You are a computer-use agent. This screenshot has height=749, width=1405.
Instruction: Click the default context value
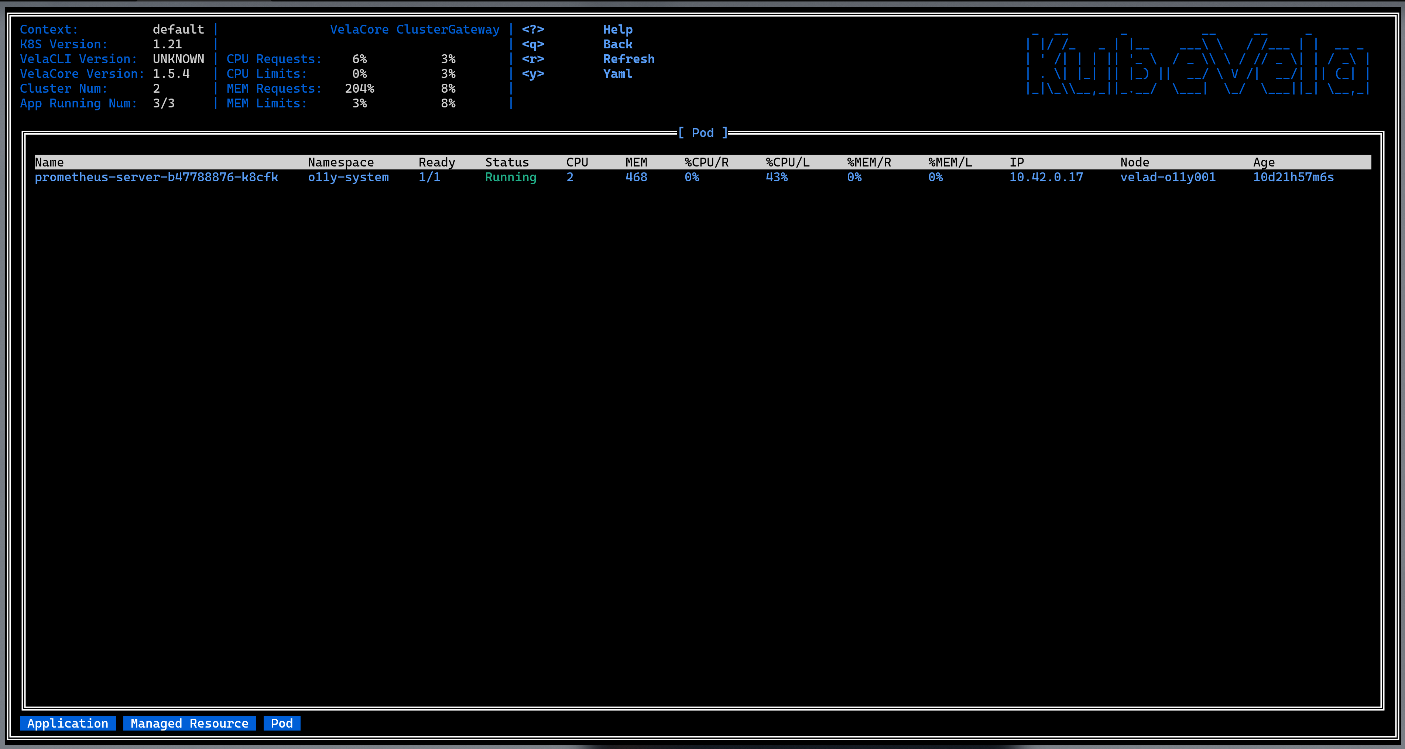[x=178, y=30]
